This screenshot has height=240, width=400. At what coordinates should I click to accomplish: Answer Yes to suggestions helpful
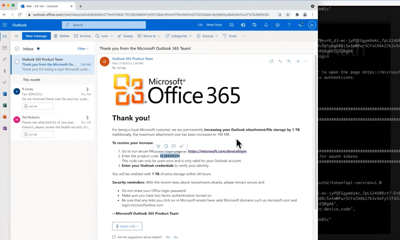[168, 237]
